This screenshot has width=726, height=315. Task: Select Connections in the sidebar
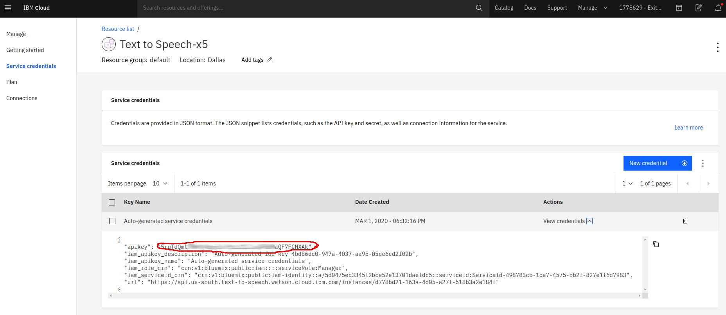click(x=22, y=98)
